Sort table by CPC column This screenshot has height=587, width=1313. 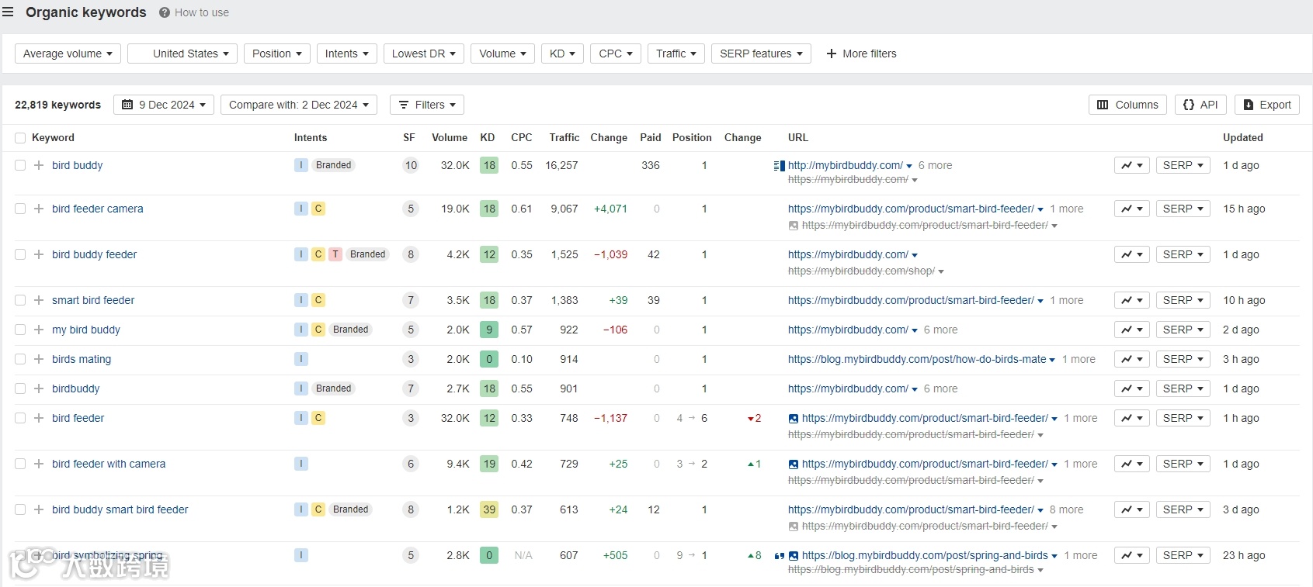coord(522,137)
